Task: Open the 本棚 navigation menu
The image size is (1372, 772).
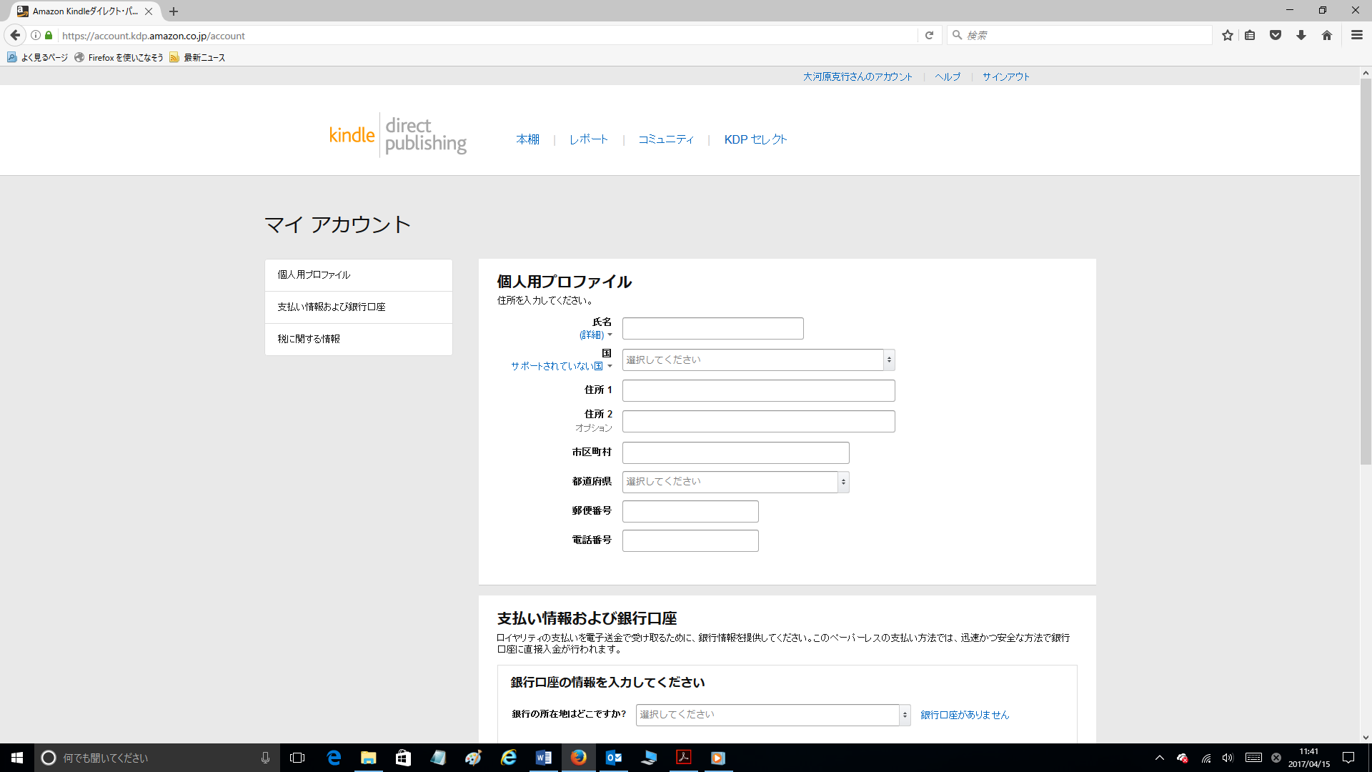Action: (527, 139)
